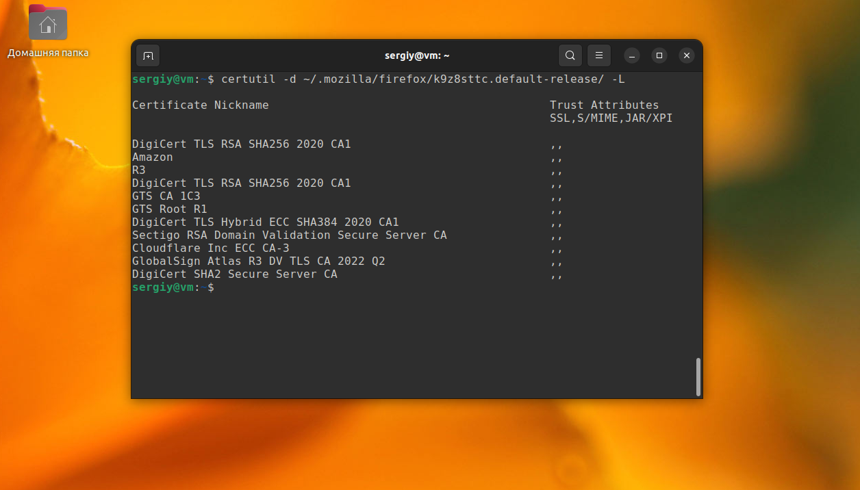Click the DigiCert SHA2 Secure Server CA line
The image size is (860, 490).
234,274
